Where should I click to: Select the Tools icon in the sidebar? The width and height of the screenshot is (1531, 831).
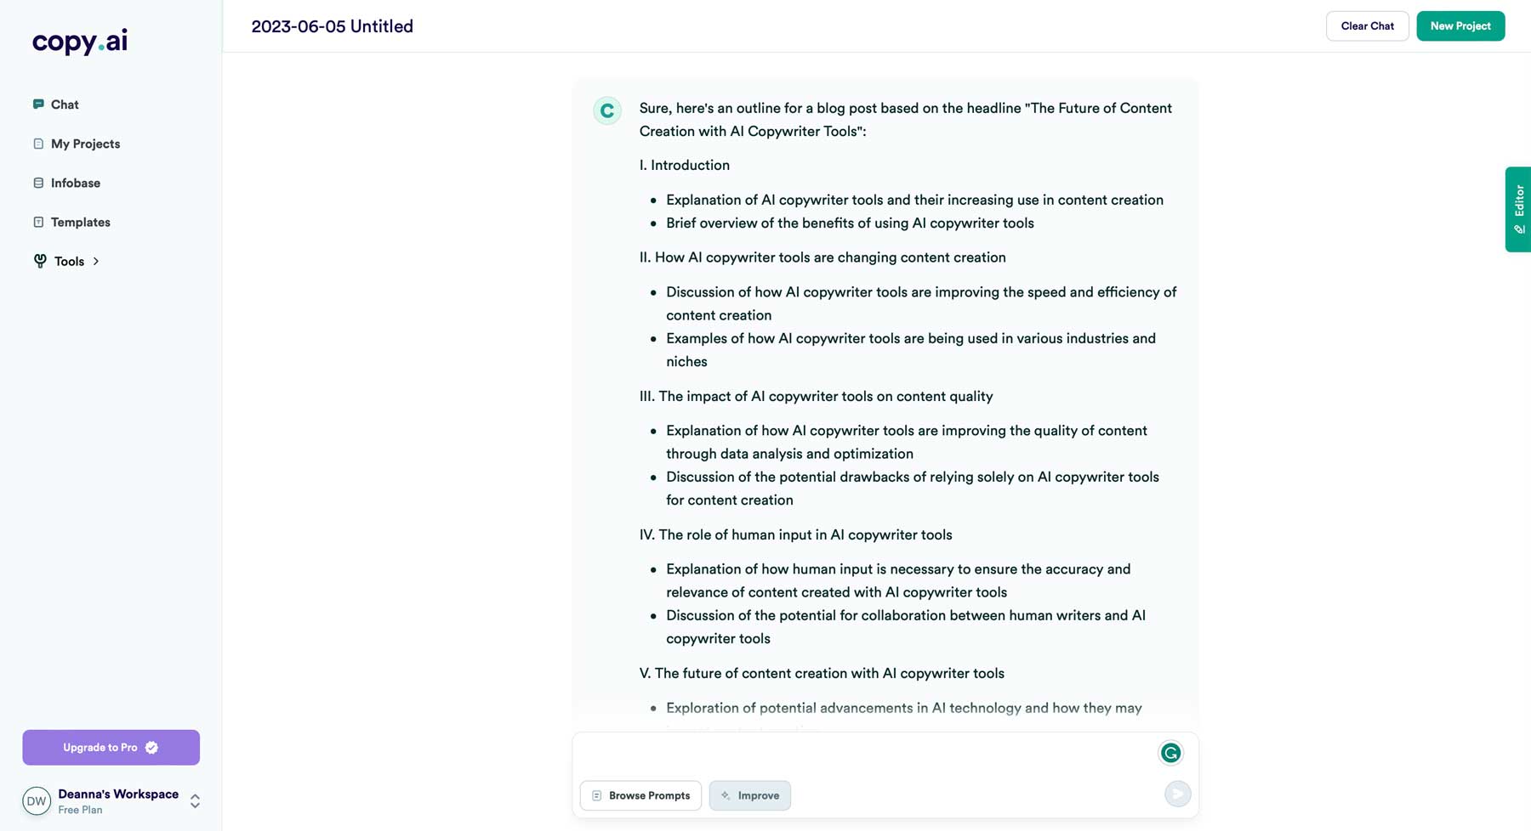point(40,261)
